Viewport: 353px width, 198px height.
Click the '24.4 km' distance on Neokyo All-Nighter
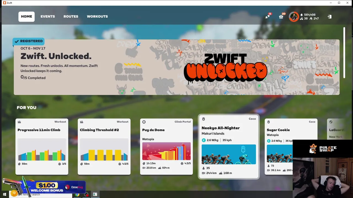[x=212, y=173]
